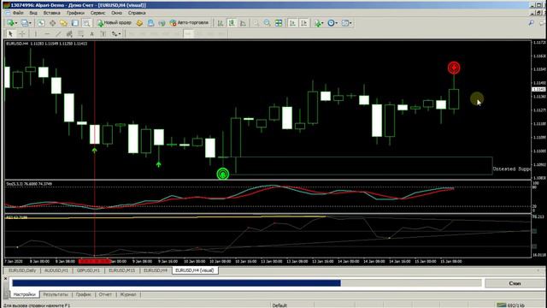
Task: Open the Отчет tester tab
Action: coord(105,294)
